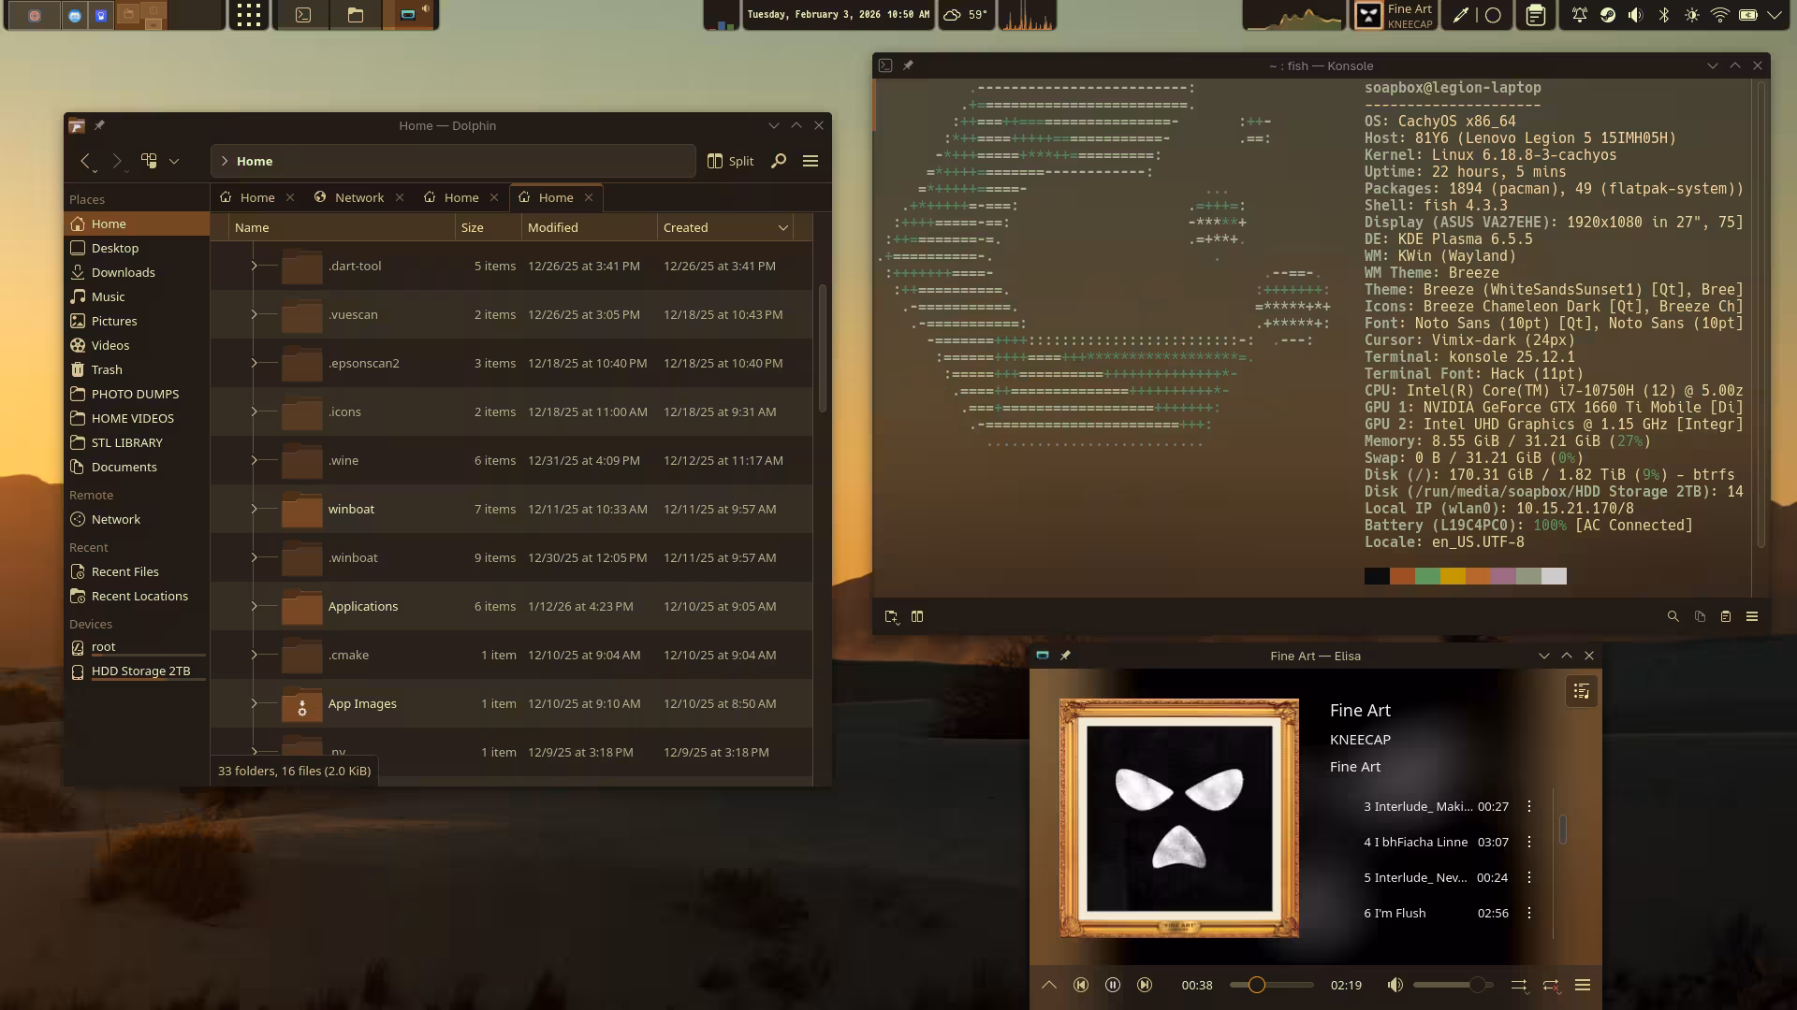Viewport: 1797px width, 1010px height.
Task: Open the Trash place in sidebar
Action: click(107, 369)
